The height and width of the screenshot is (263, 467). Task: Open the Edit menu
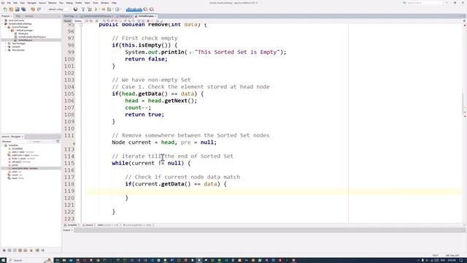(15, 3)
